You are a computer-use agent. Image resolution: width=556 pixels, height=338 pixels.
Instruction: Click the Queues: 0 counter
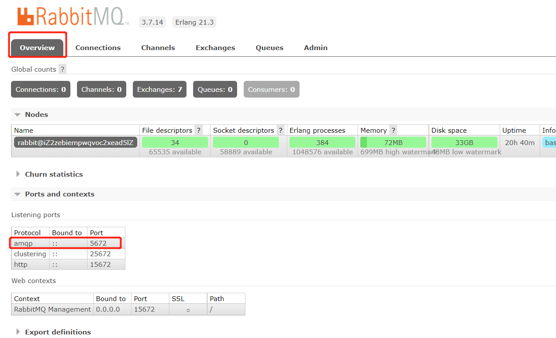215,89
